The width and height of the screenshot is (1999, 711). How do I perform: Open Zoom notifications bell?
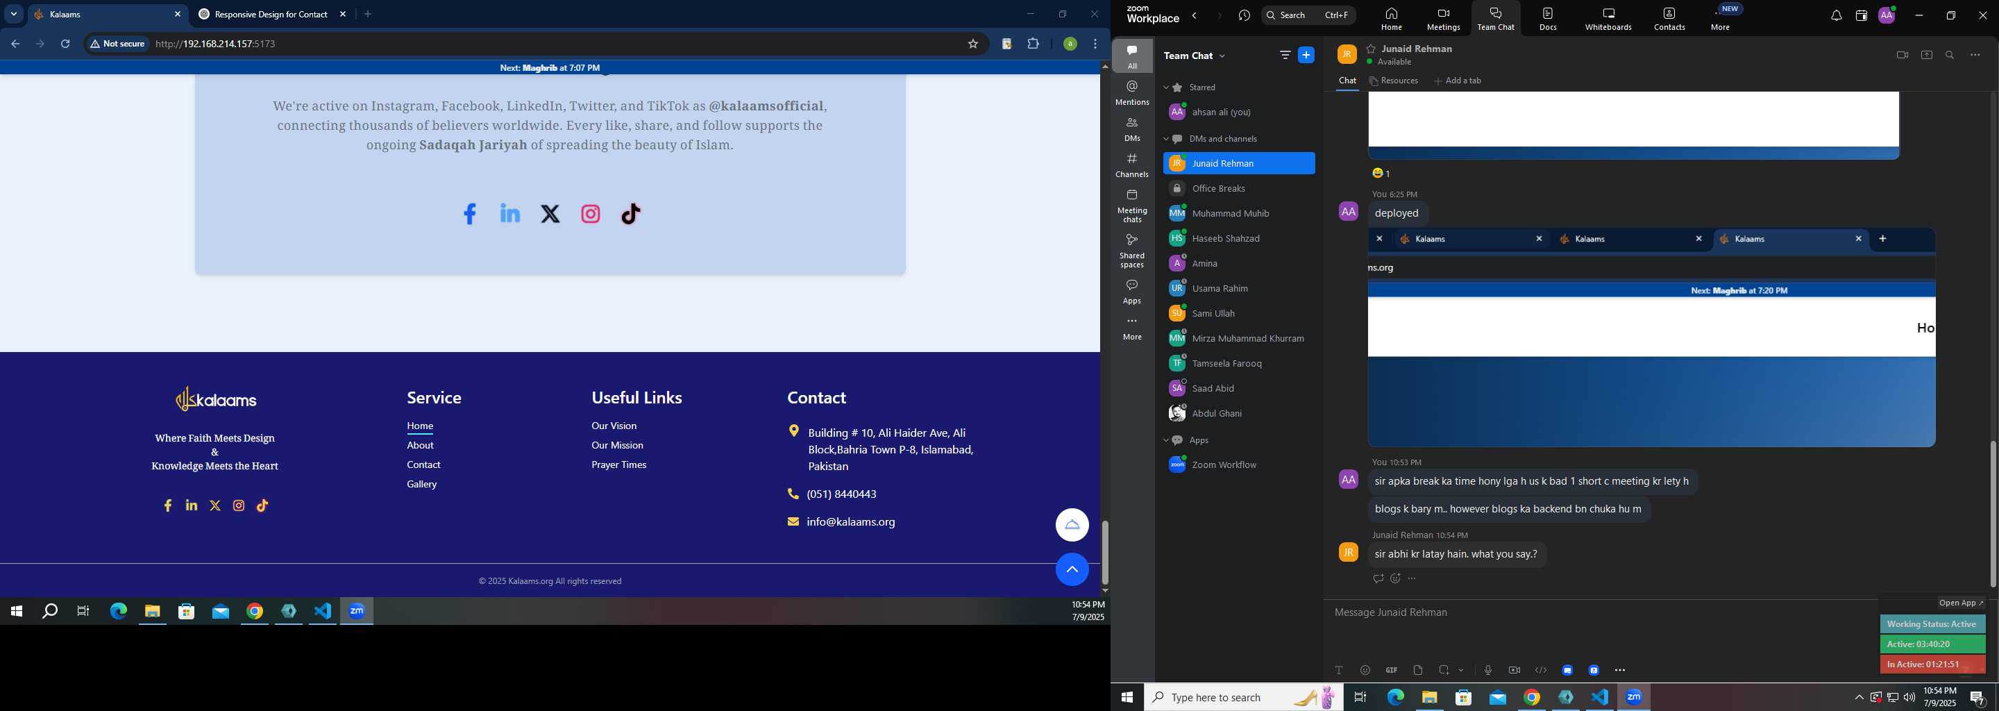[x=1836, y=15]
